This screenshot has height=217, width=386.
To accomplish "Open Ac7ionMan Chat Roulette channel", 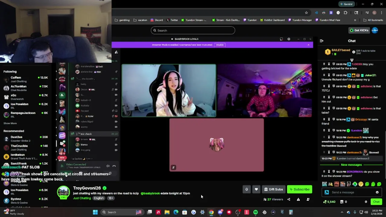I will [x=26, y=88].
